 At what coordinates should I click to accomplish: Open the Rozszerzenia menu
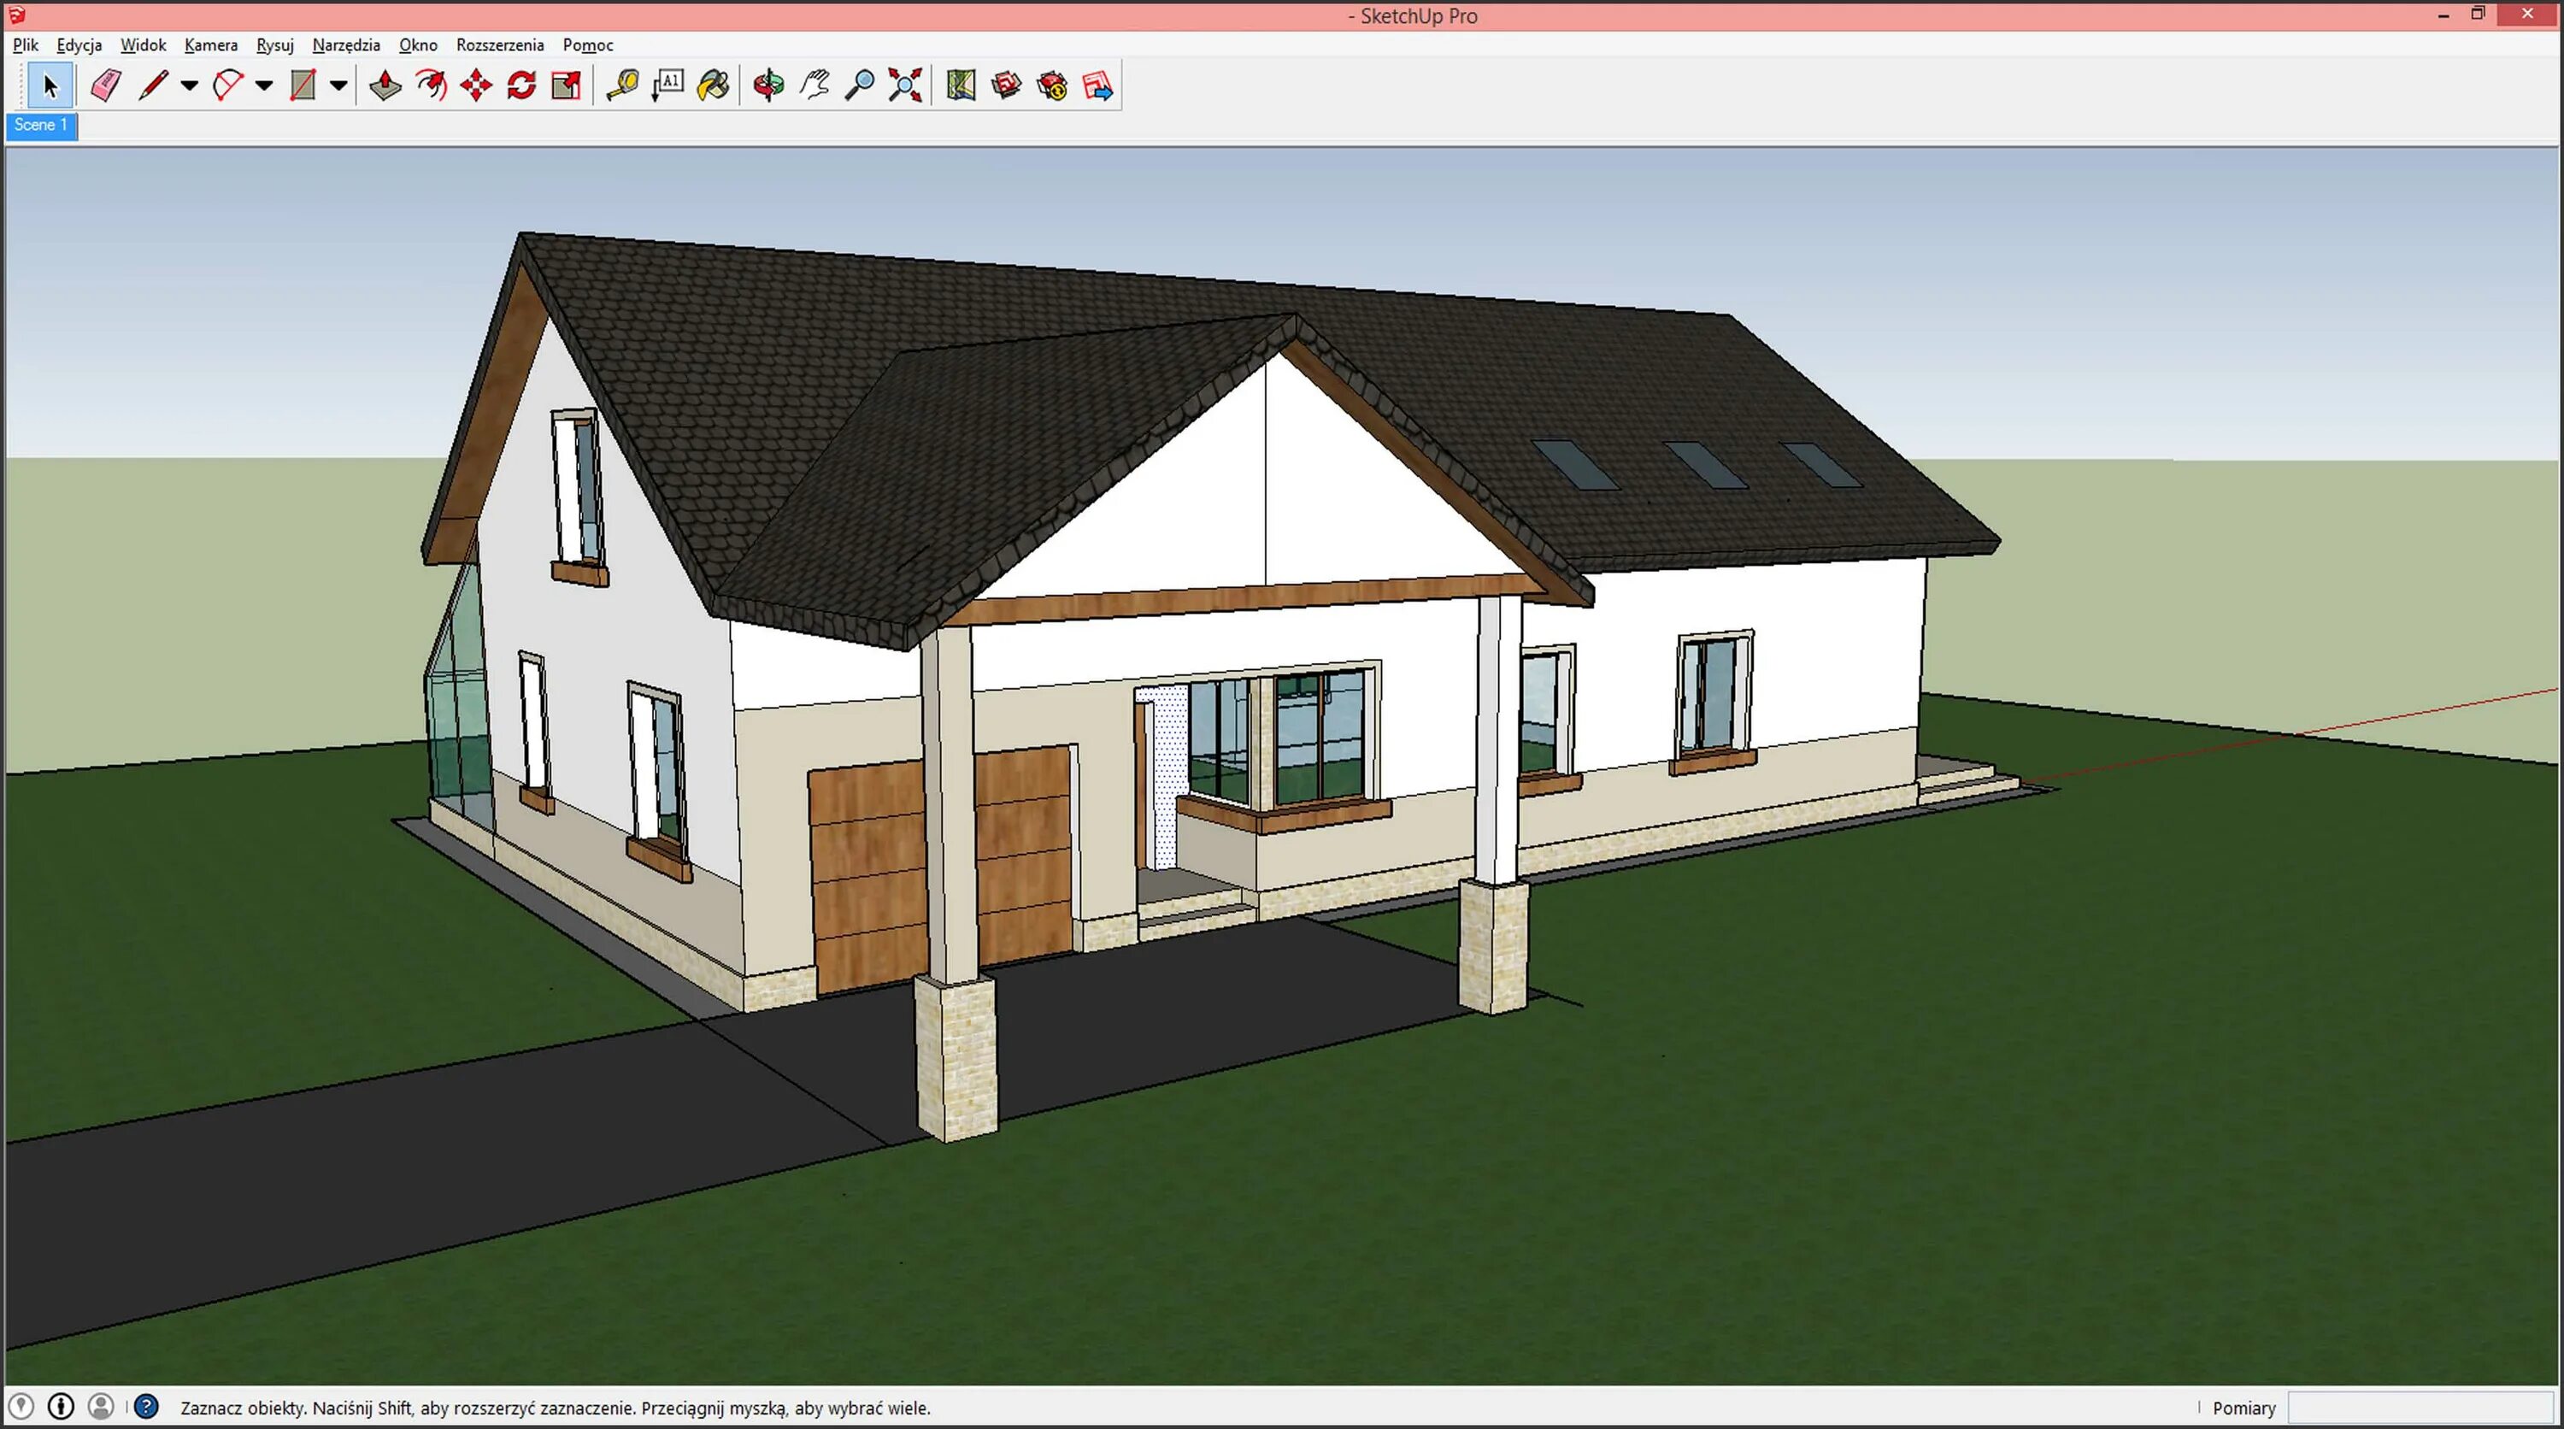click(500, 44)
